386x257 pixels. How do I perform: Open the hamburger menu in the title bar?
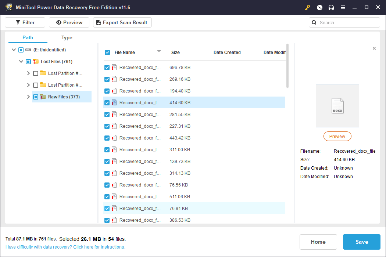(x=343, y=7)
